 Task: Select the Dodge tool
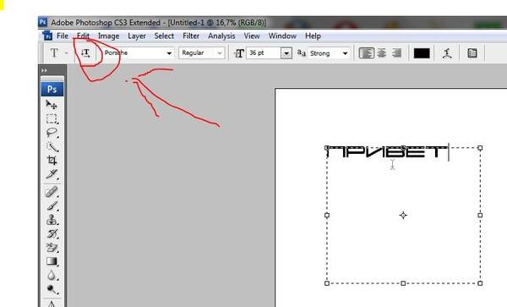tap(52, 289)
